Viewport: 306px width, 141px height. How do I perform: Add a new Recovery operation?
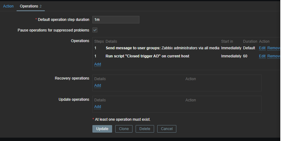click(97, 85)
